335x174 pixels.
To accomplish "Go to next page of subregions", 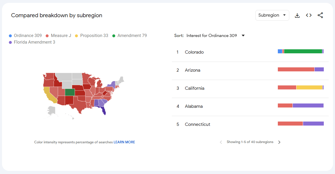I will 279,142.
